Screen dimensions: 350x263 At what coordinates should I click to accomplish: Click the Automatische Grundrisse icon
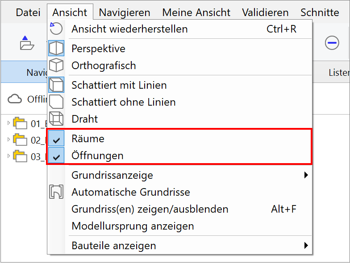click(x=56, y=192)
